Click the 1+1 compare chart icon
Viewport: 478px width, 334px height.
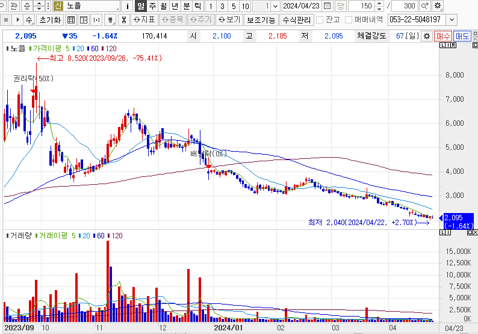click(96, 20)
